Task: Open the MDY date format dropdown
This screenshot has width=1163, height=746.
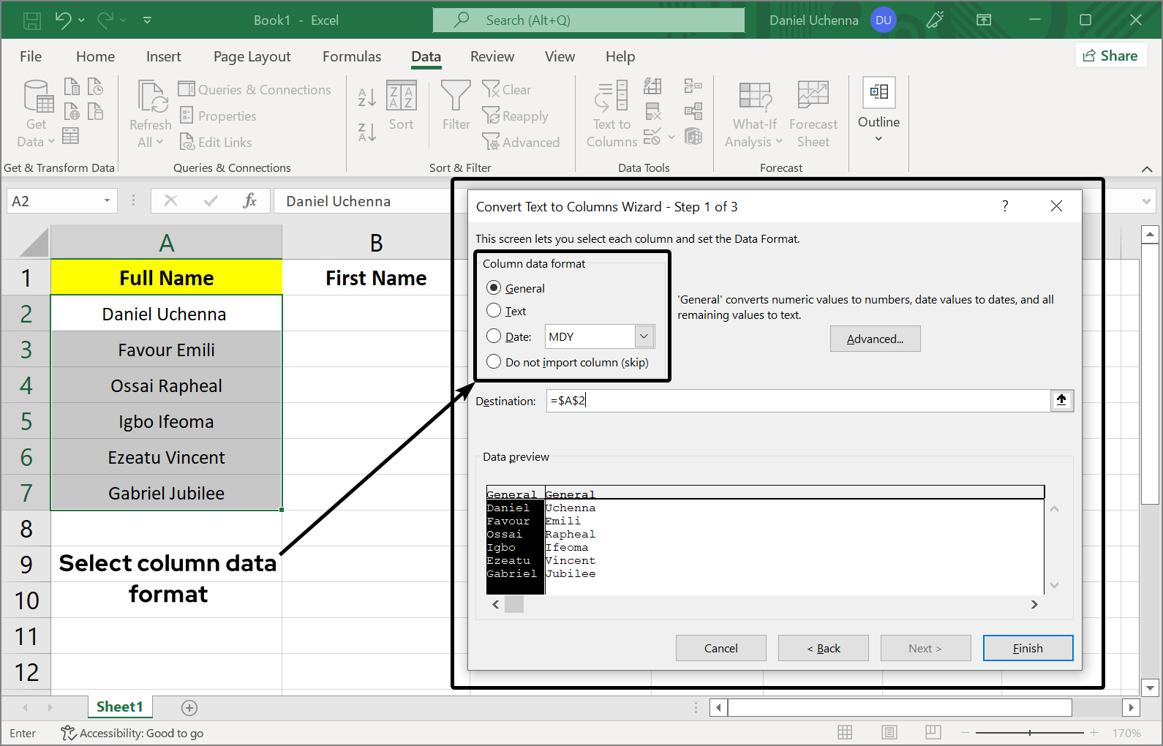Action: coord(644,336)
